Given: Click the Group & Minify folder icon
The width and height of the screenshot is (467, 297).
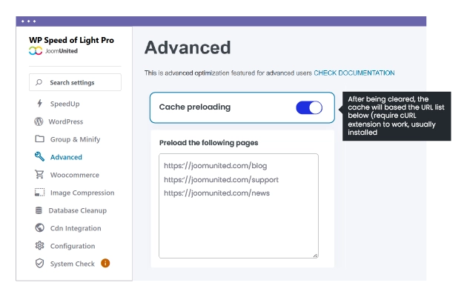Looking at the screenshot, I should tap(39, 139).
